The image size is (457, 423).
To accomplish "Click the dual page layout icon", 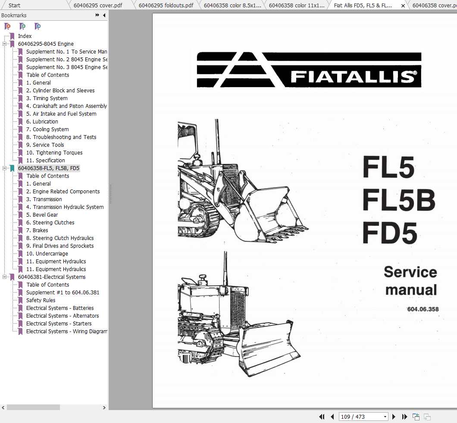I will click(x=427, y=417).
